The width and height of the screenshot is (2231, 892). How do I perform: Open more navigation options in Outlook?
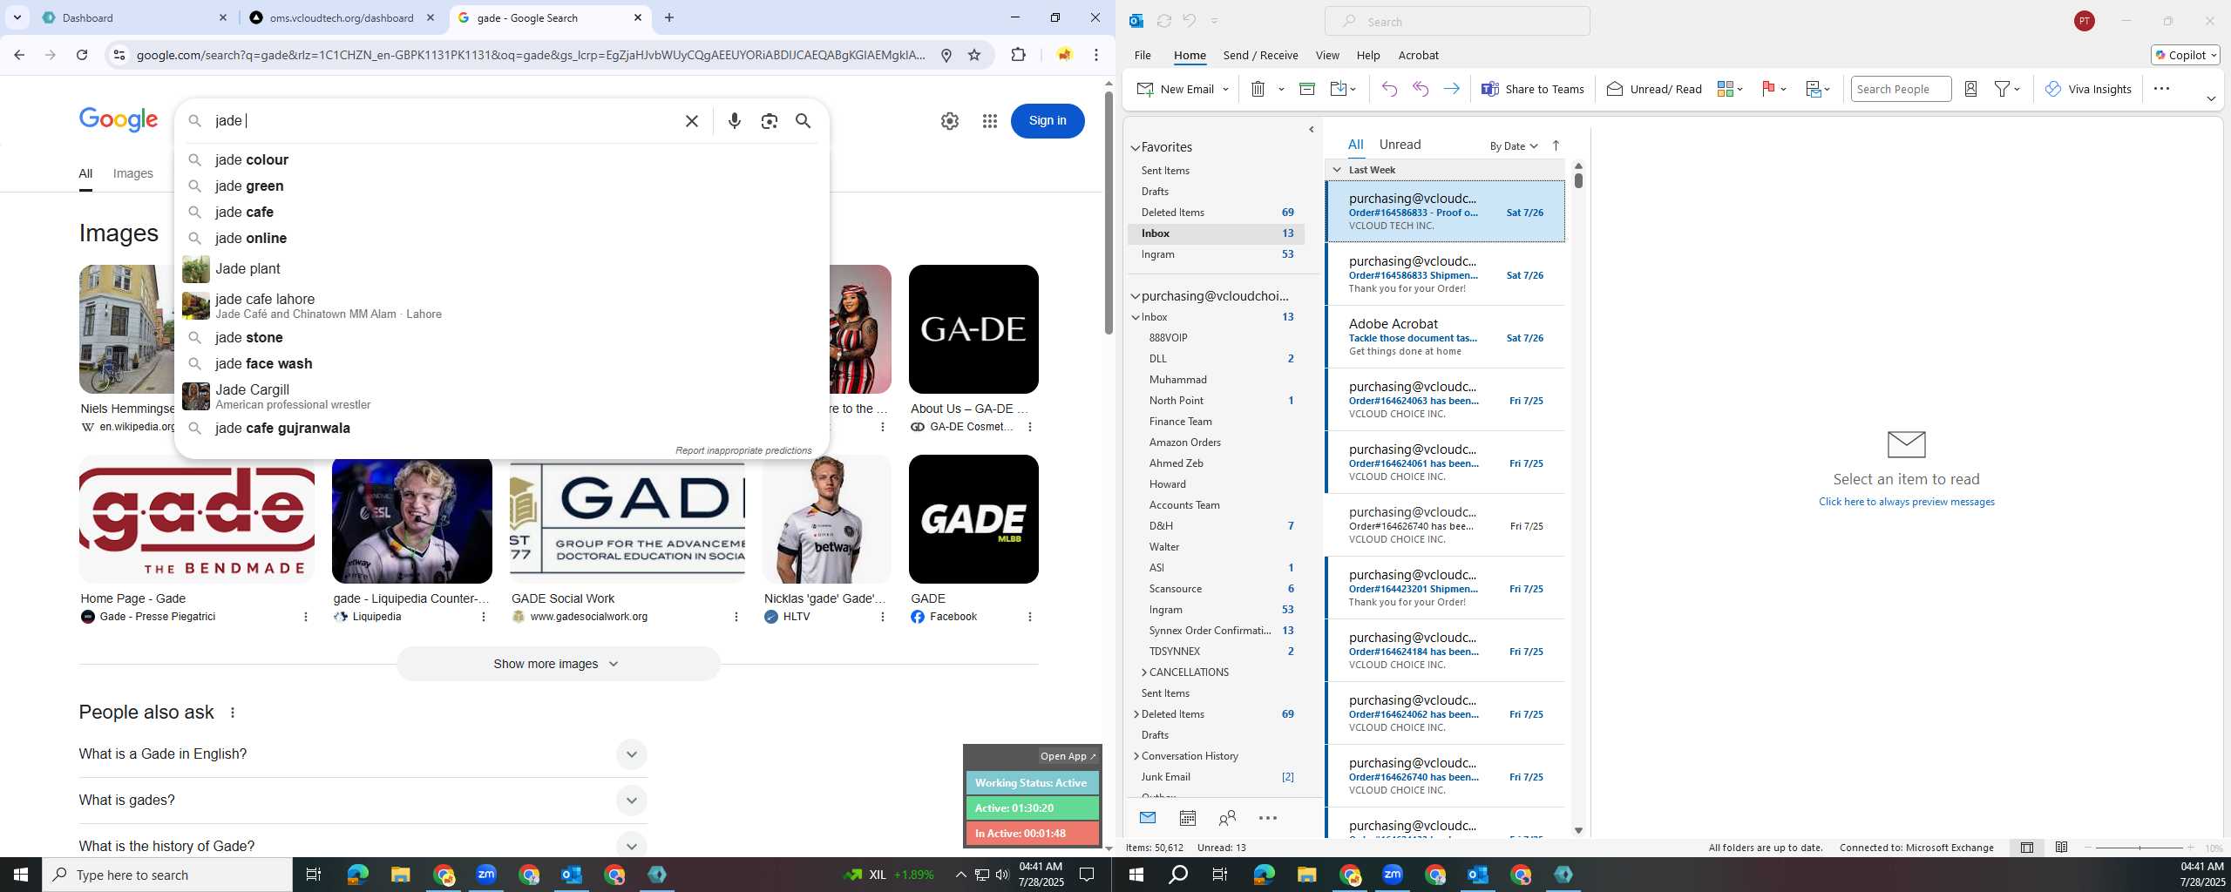(1268, 818)
